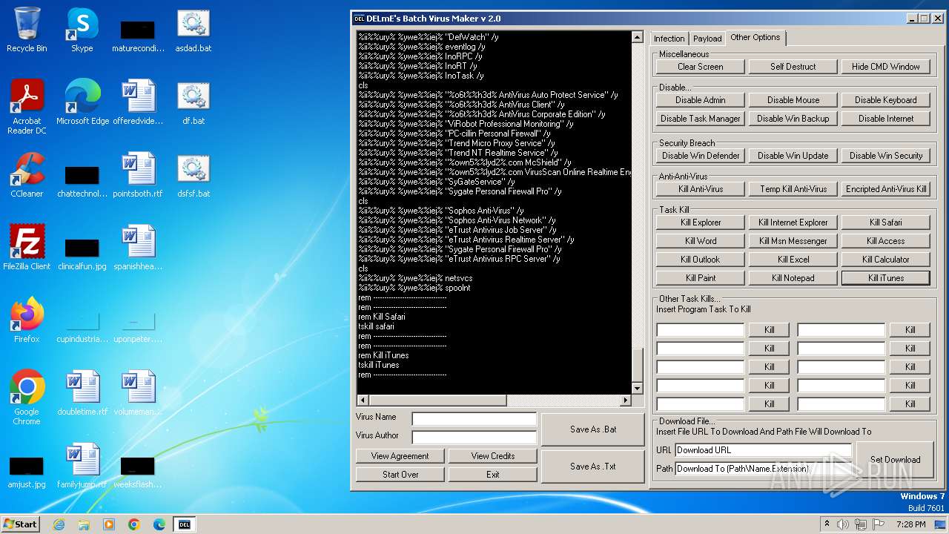
Task: Click the Kill Explorer button
Action: [x=701, y=222]
